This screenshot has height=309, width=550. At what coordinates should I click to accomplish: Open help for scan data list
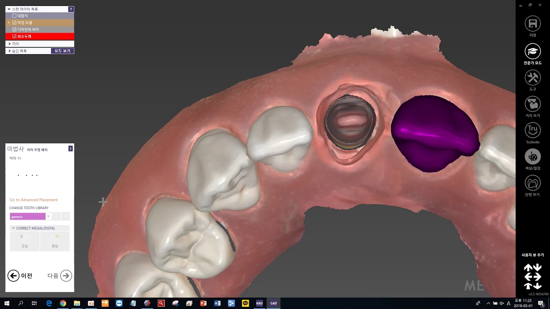[71, 9]
